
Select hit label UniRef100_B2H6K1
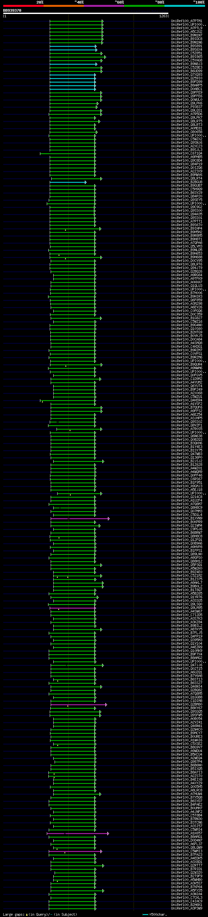(x=187, y=905)
